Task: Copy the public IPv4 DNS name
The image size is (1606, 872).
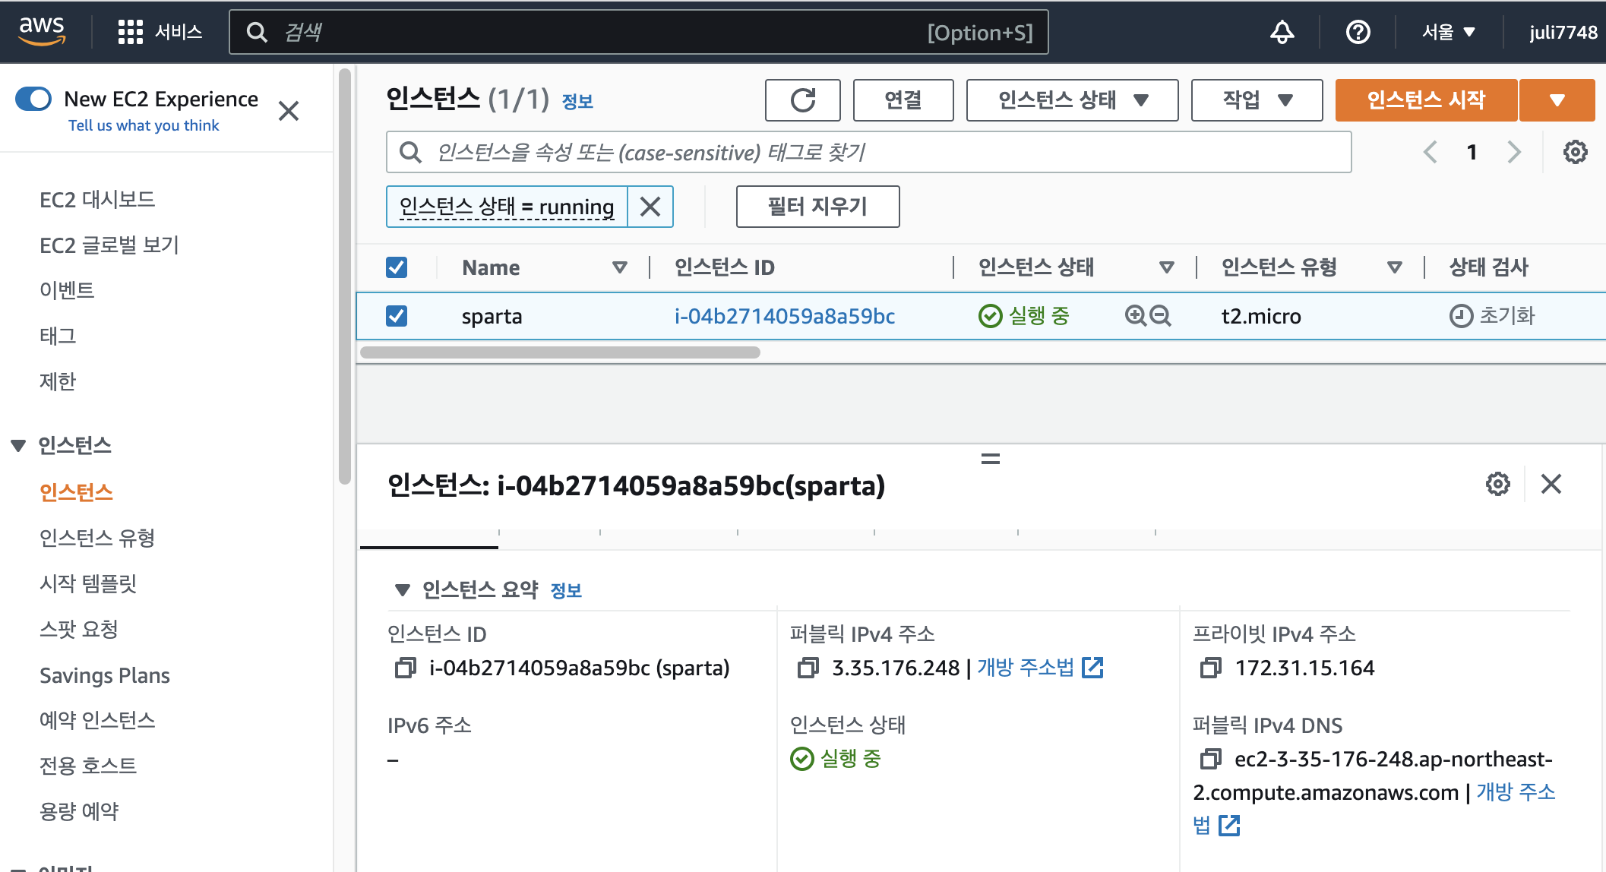Action: pos(1211,759)
